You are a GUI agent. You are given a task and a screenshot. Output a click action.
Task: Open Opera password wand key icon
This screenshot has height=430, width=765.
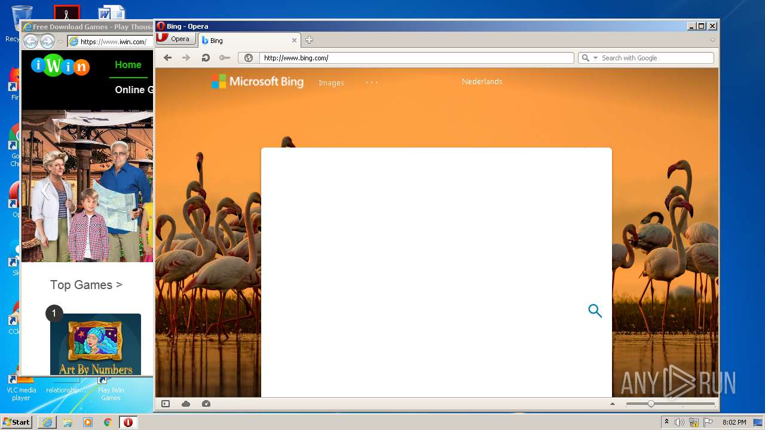pyautogui.click(x=225, y=58)
